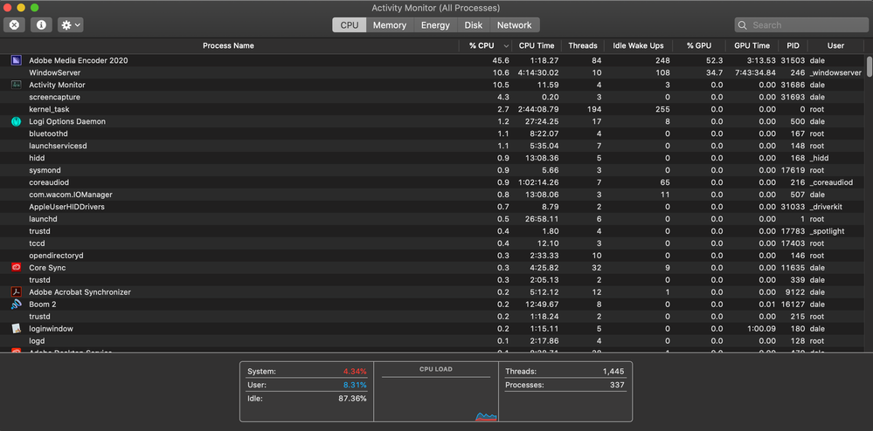Click GPU Time 7:43:34.84 value

tap(755, 72)
